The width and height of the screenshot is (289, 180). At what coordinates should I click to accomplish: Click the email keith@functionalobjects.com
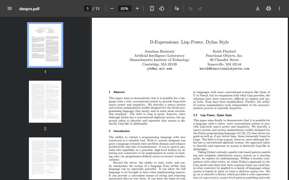(x=224, y=69)
